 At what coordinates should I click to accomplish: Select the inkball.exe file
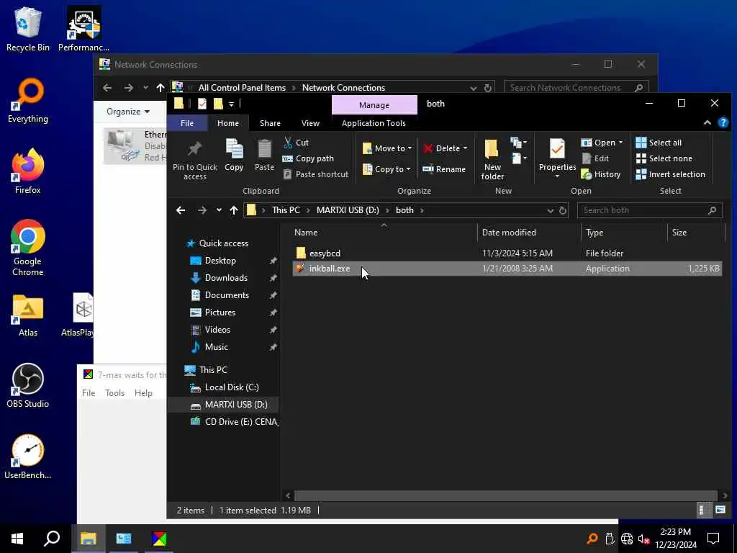pyautogui.click(x=507, y=269)
